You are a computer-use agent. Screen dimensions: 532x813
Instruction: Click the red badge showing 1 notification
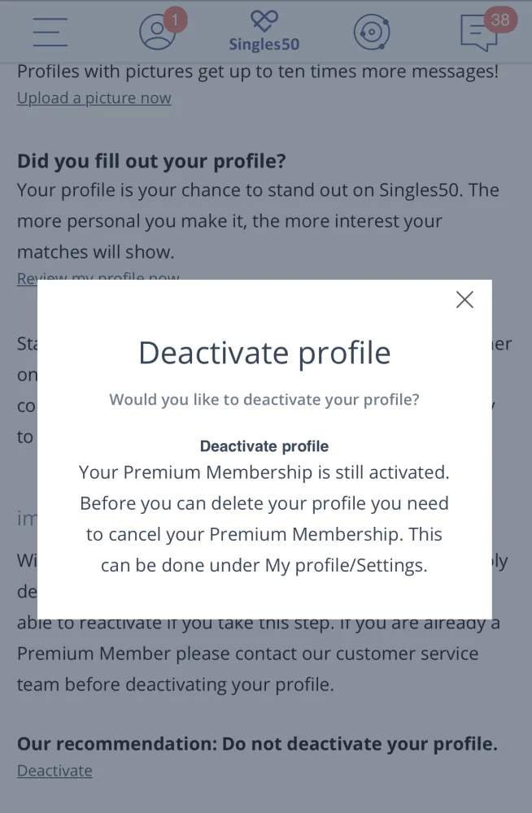[x=174, y=20]
